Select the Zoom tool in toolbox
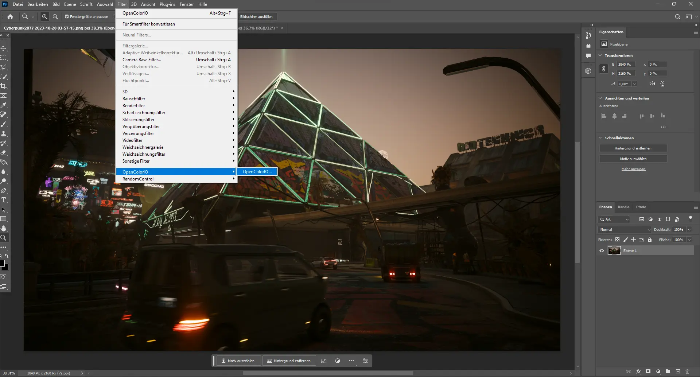The width and height of the screenshot is (700, 377). [x=4, y=238]
